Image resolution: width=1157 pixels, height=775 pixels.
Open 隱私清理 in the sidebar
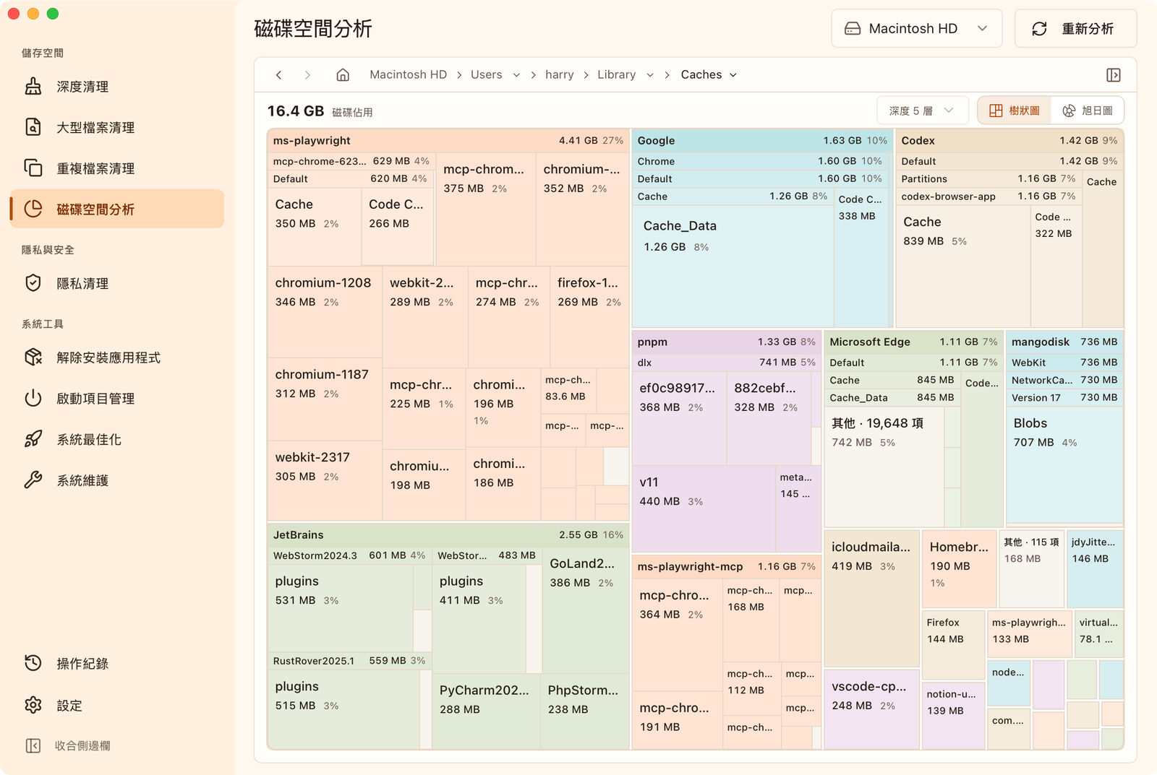tap(117, 284)
